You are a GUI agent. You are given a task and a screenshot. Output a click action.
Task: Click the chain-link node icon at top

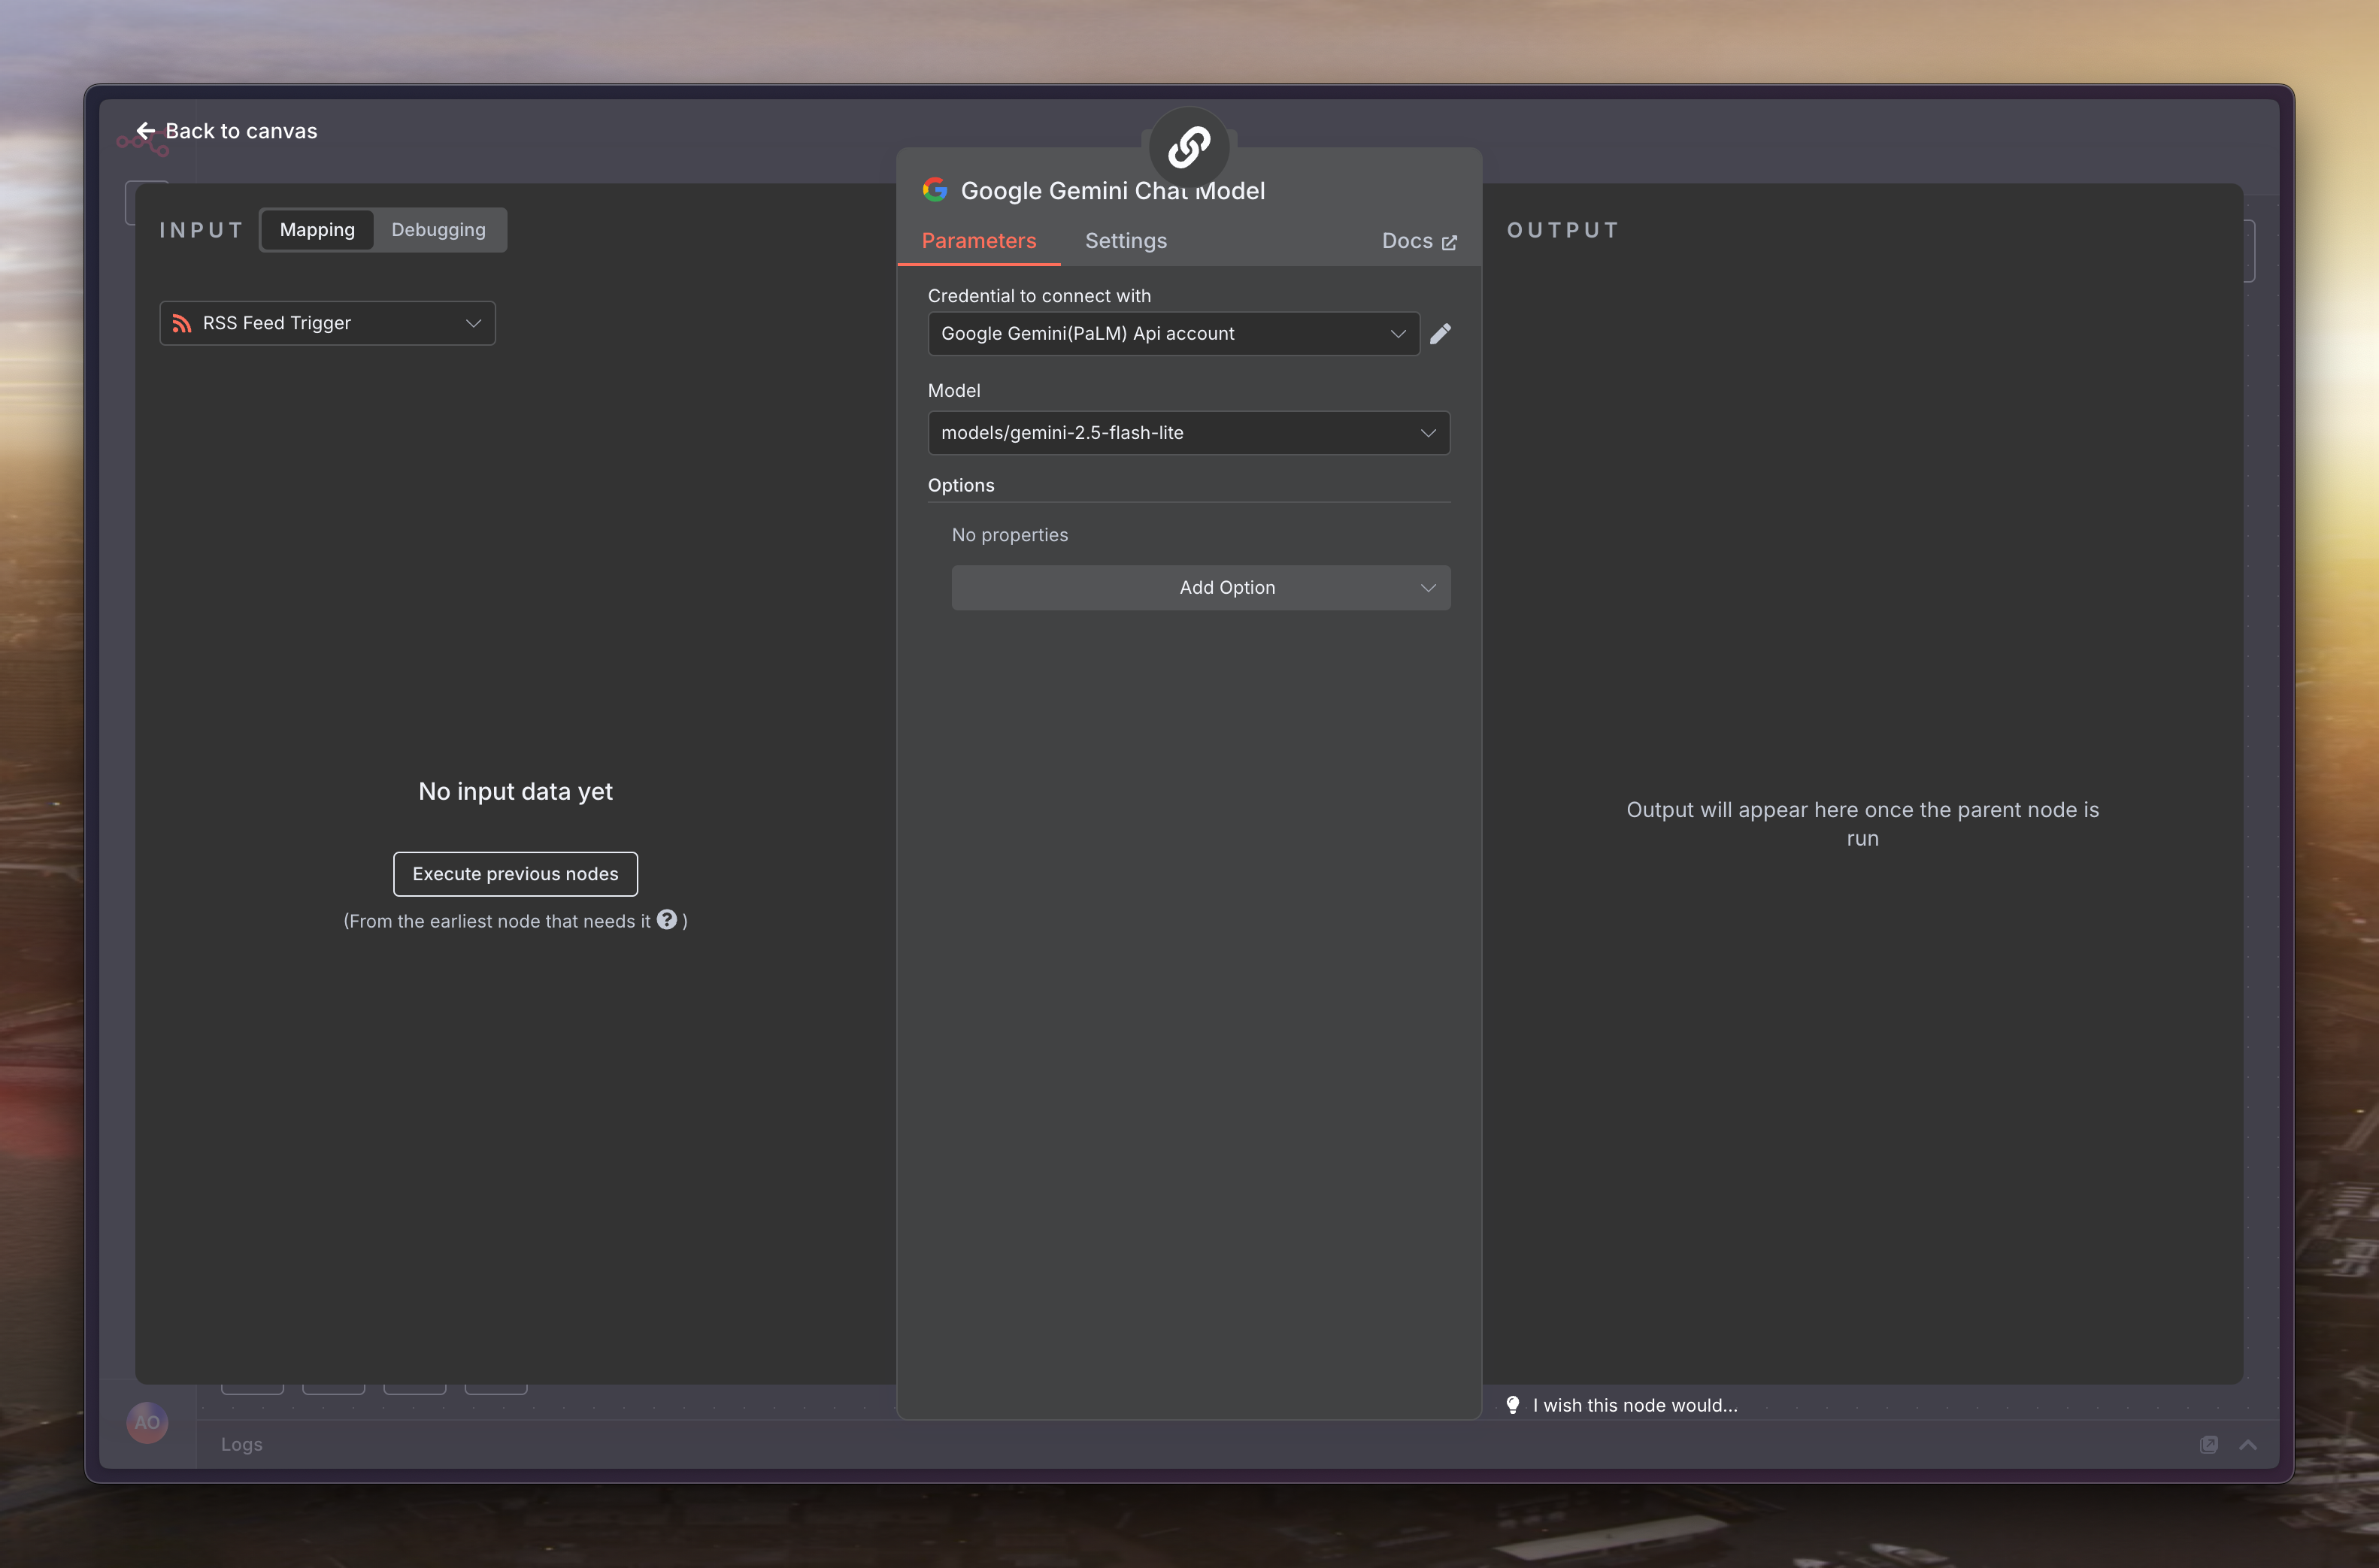1188,147
